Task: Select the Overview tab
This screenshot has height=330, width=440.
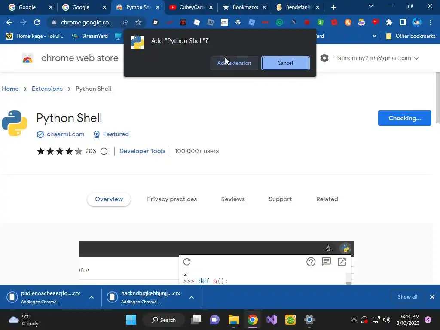Action: 109,199
